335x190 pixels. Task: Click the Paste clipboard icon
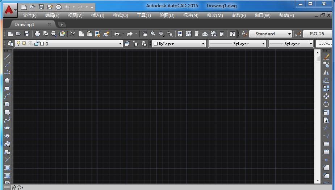point(89,34)
